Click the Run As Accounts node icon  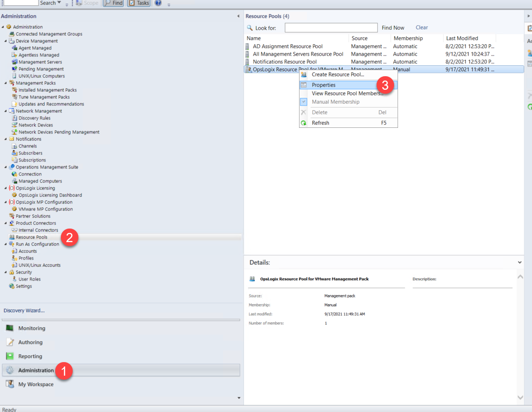pyautogui.click(x=15, y=251)
